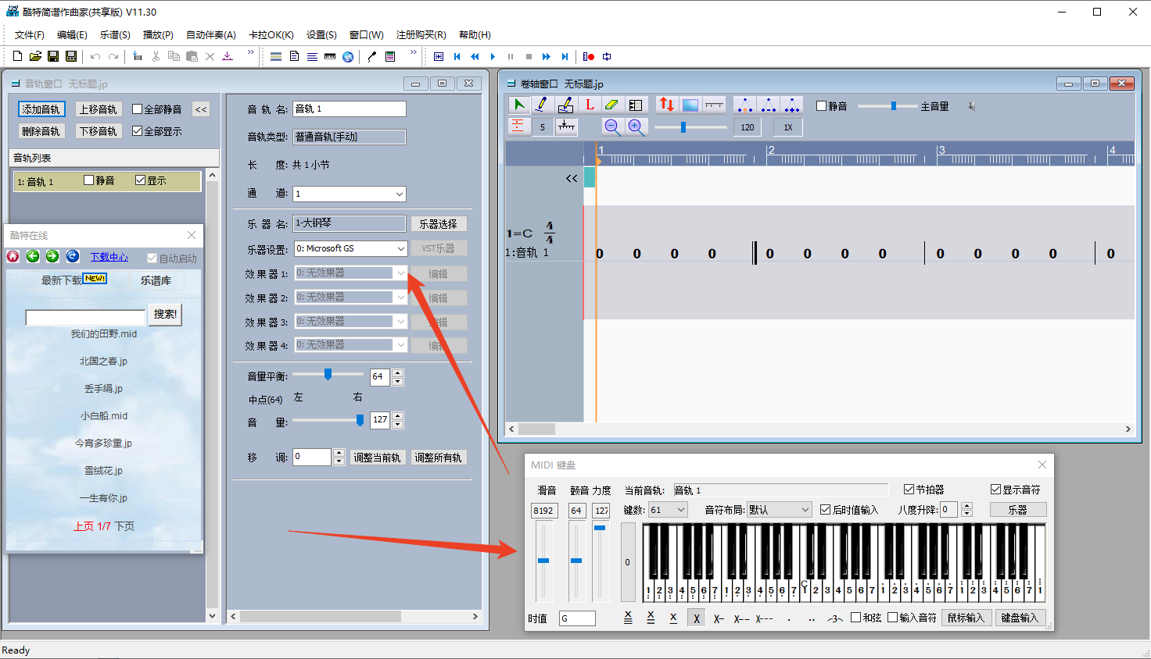This screenshot has width=1151, height=659.
Task: Switch to 乐谱库 tab
Action: point(156,280)
